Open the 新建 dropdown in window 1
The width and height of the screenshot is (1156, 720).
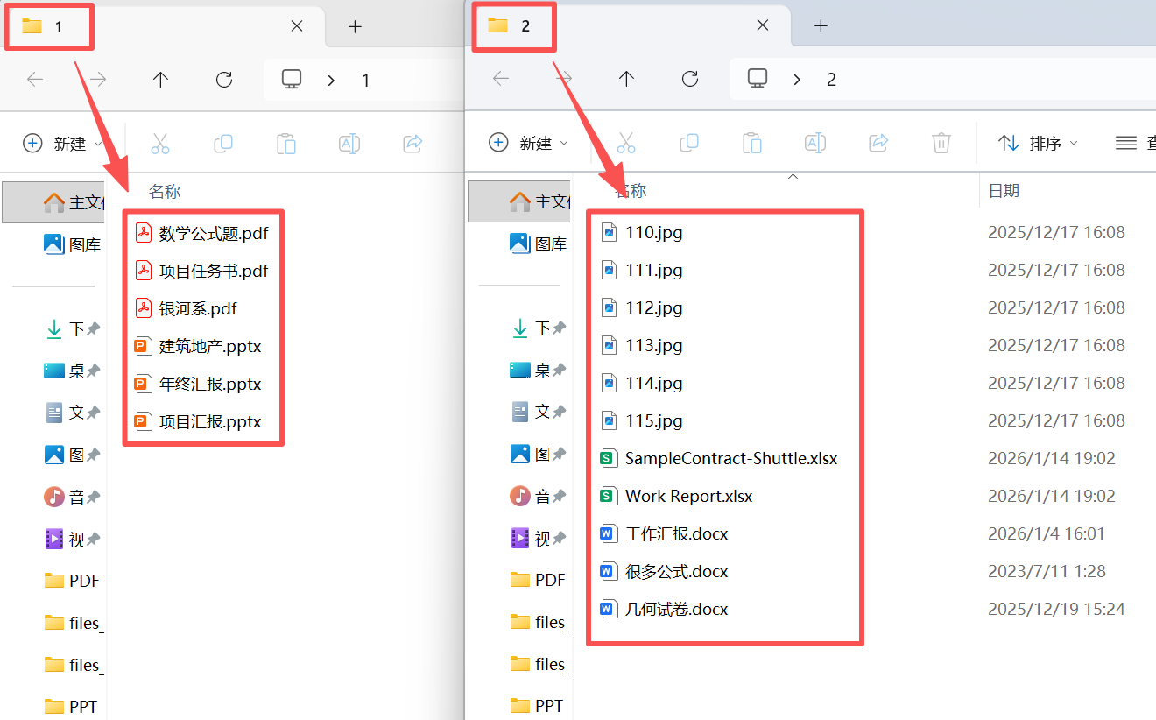point(63,144)
